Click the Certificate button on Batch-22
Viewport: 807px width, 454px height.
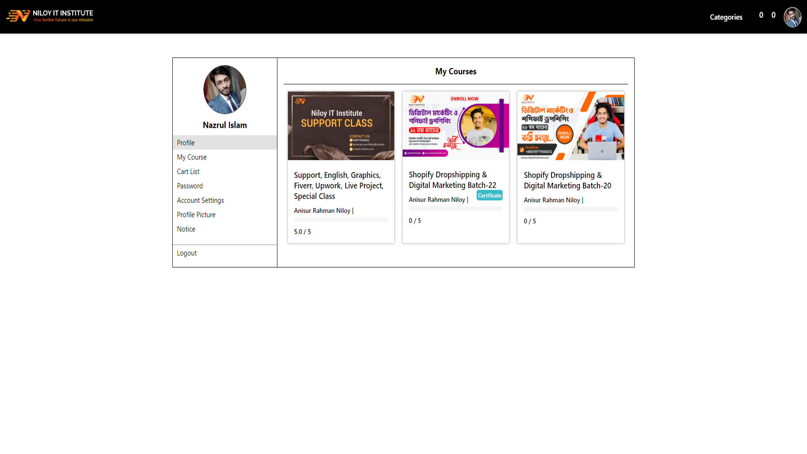coord(489,195)
